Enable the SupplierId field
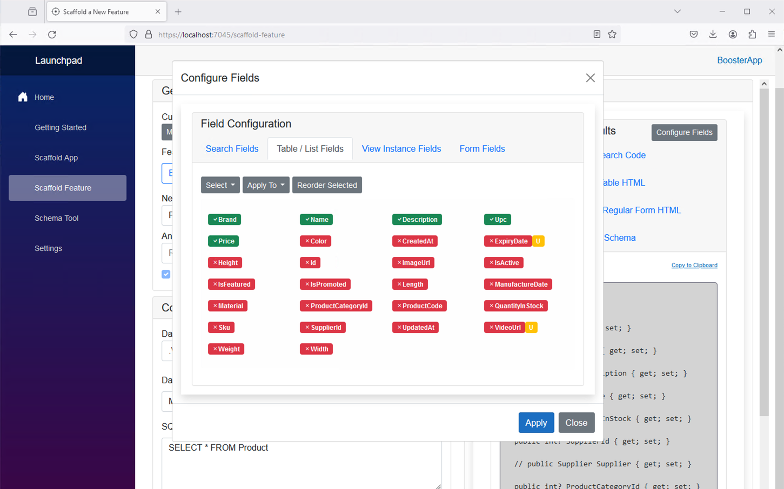784x489 pixels. point(323,328)
